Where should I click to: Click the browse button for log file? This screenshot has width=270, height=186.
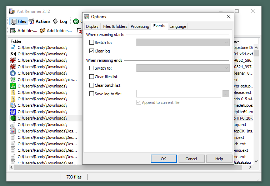[226, 94]
